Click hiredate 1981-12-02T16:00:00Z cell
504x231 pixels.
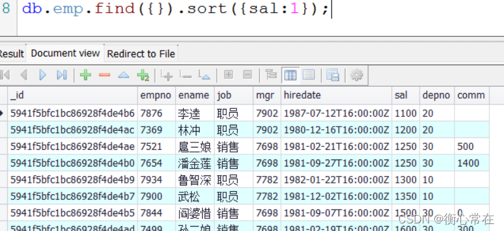pos(337,197)
